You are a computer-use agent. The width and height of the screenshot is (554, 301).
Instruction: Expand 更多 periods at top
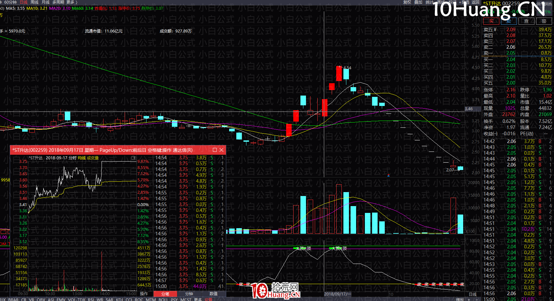[72, 2]
